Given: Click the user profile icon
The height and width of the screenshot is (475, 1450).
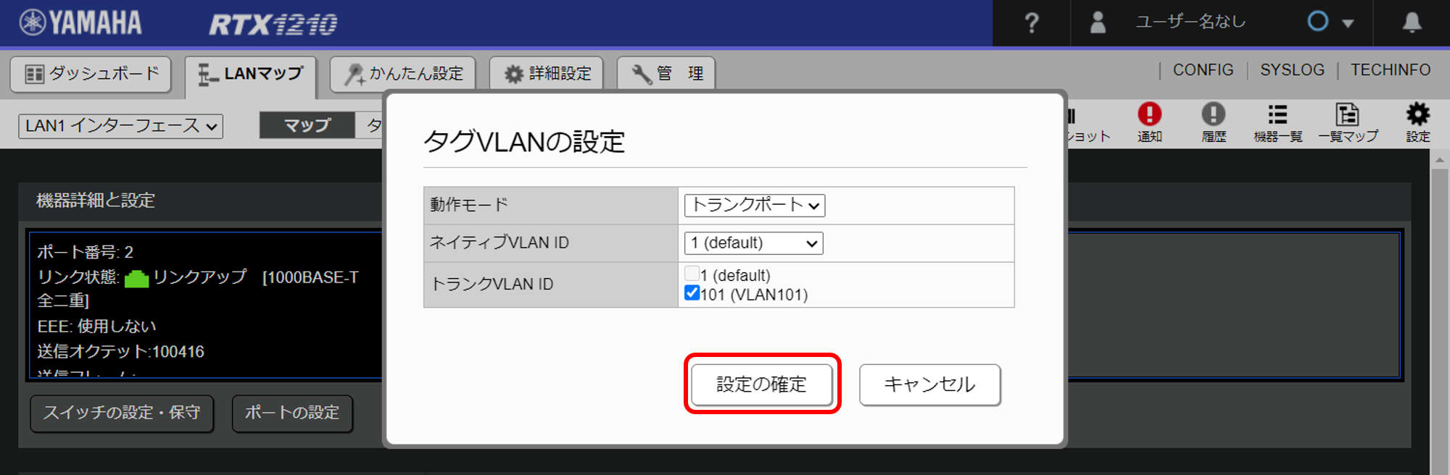Looking at the screenshot, I should [1098, 22].
